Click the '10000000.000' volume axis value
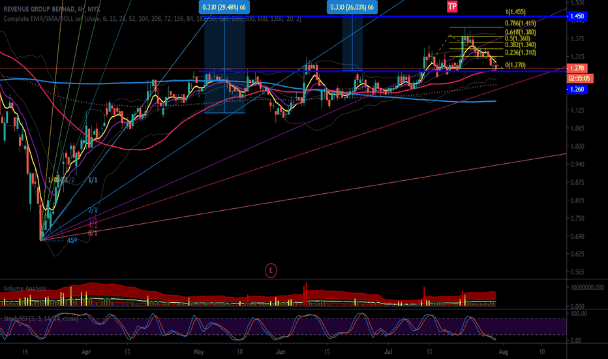Image resolution: width=608 pixels, height=359 pixels. pyautogui.click(x=587, y=288)
